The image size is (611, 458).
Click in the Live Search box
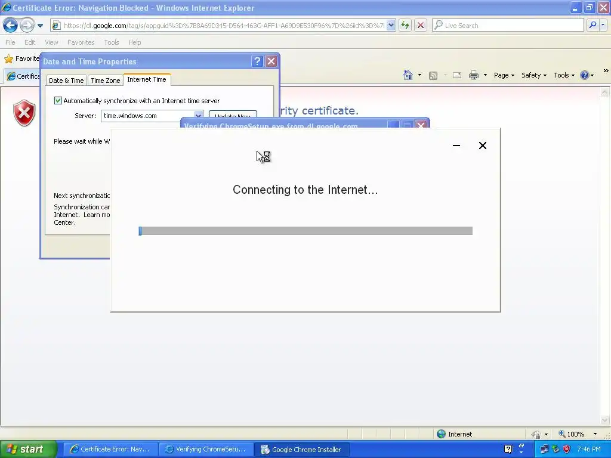pos(508,25)
